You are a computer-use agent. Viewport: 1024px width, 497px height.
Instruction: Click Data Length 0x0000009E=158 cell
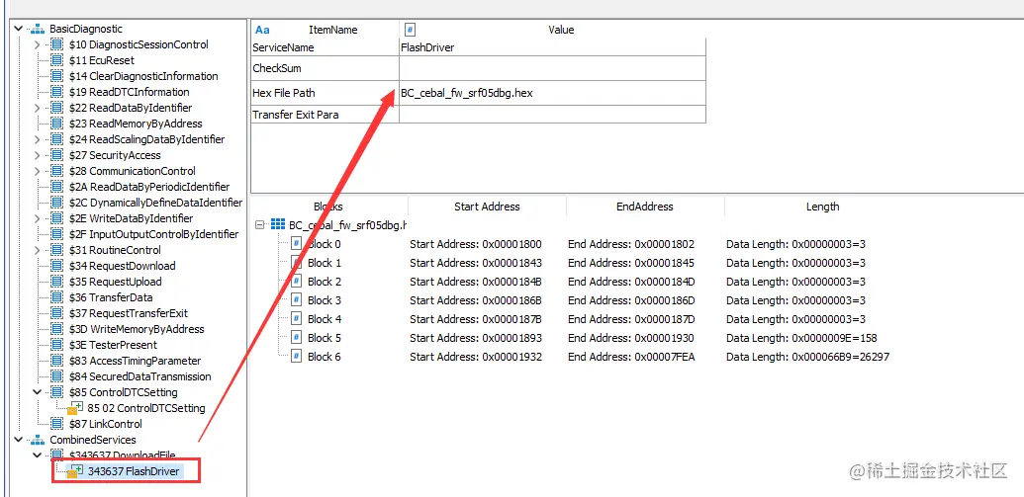coord(802,338)
